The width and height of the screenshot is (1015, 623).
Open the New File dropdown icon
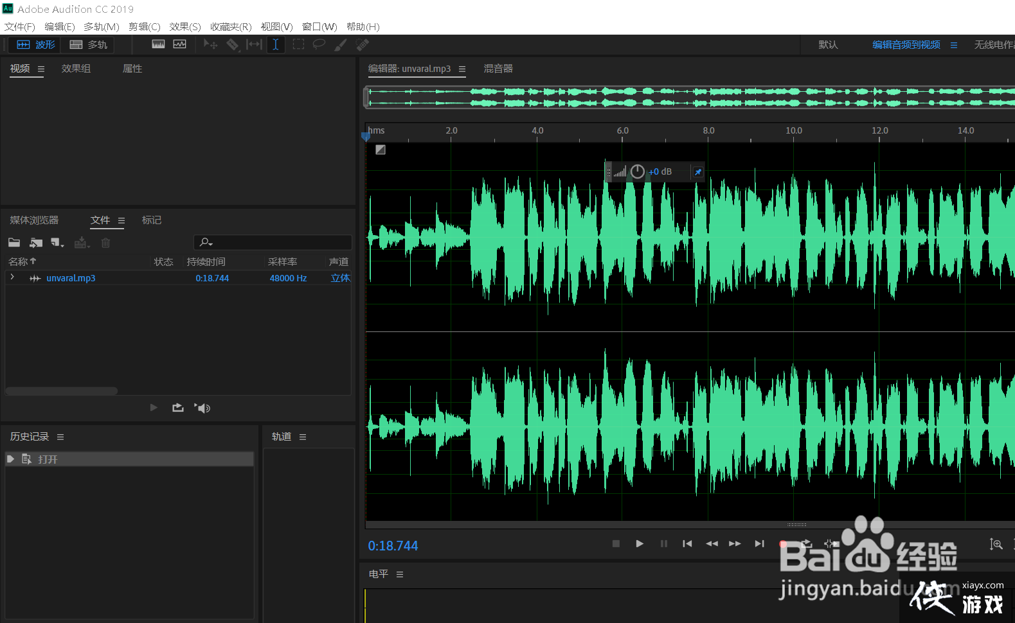pyautogui.click(x=58, y=243)
